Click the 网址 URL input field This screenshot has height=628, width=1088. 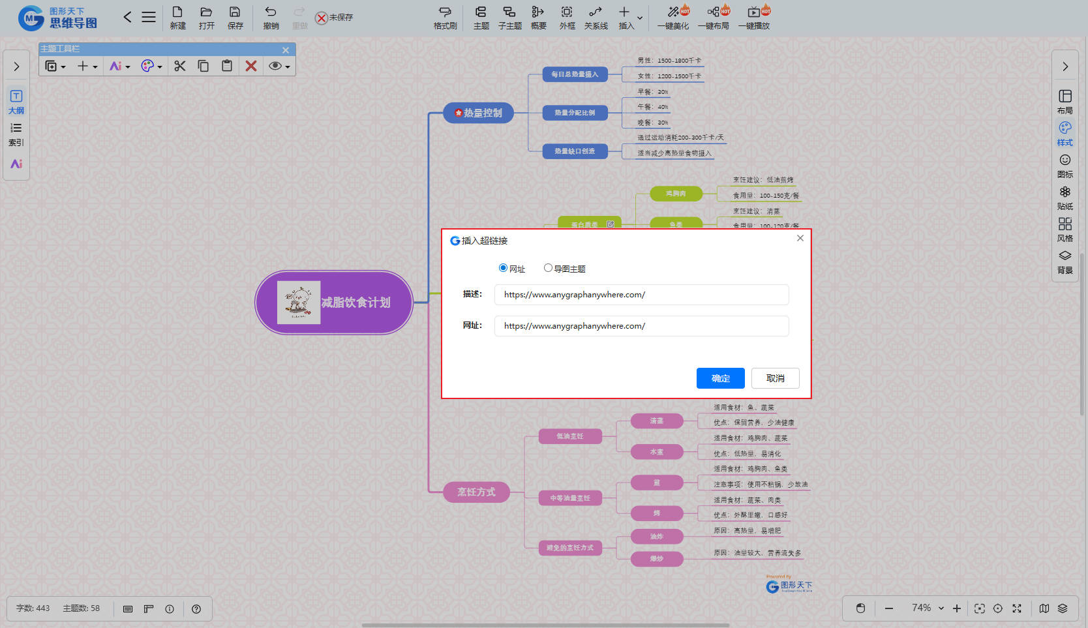(641, 326)
